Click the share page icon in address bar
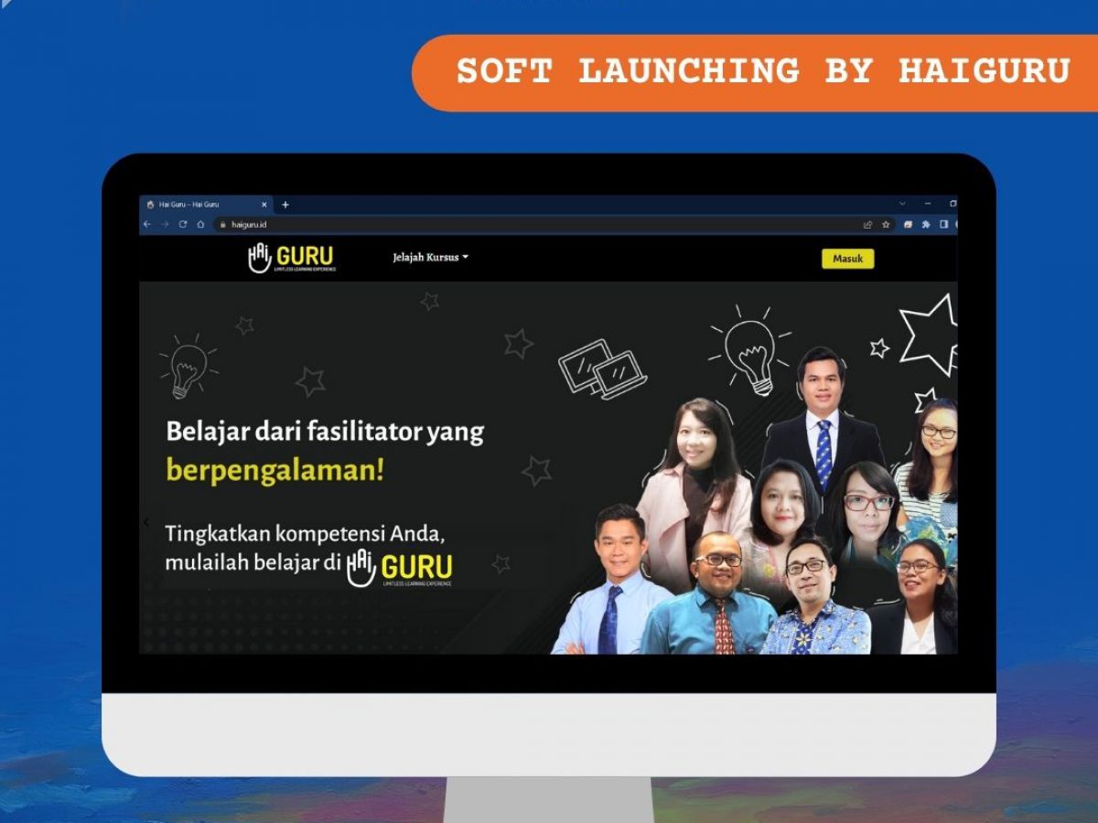The width and height of the screenshot is (1098, 823). 867,224
